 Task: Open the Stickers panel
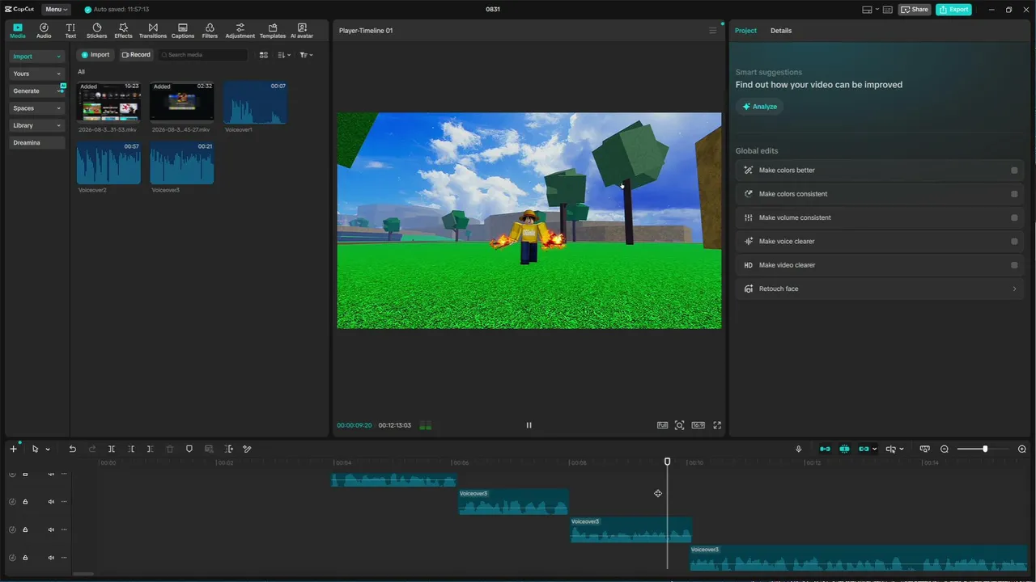(96, 31)
